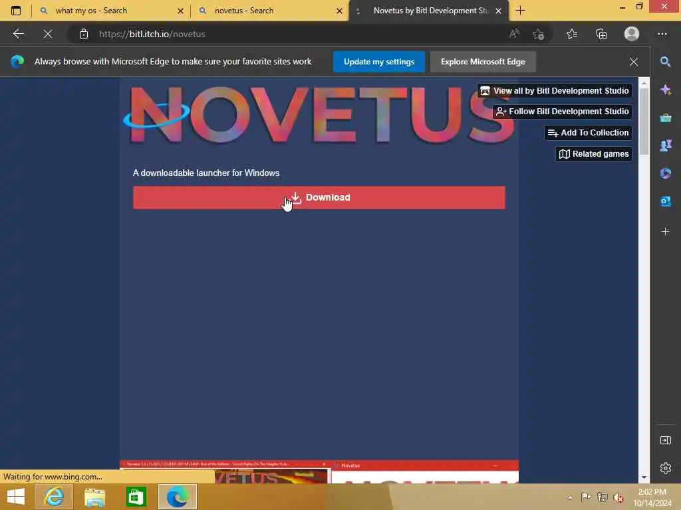The height and width of the screenshot is (510, 681).
Task: Select the Novetus by Bitl Development tab
Action: pos(430,11)
